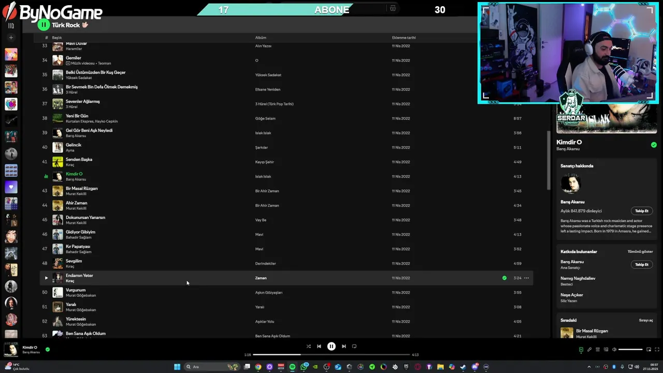663x373 pixels.
Task: Enter full screen with the expand icon
Action: pos(657,349)
